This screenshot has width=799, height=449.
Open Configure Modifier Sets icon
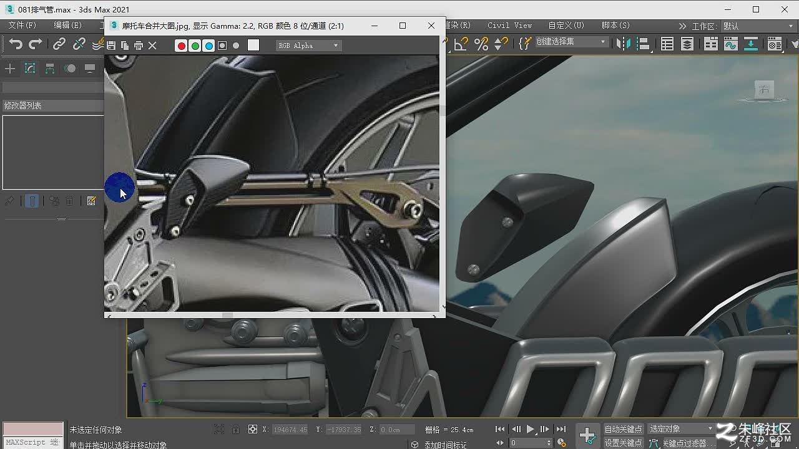92,201
